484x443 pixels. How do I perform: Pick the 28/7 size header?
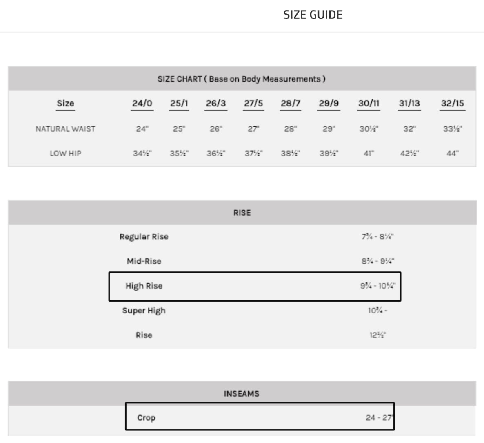[290, 103]
